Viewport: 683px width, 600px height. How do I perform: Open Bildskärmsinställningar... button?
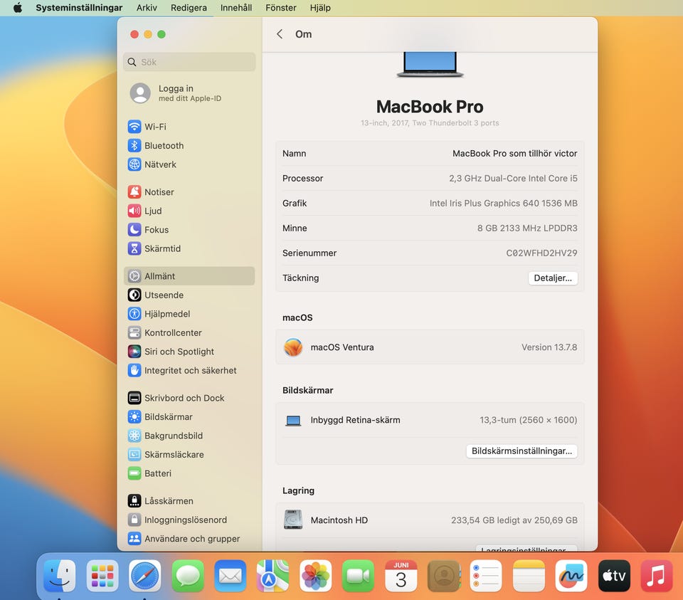coord(521,451)
